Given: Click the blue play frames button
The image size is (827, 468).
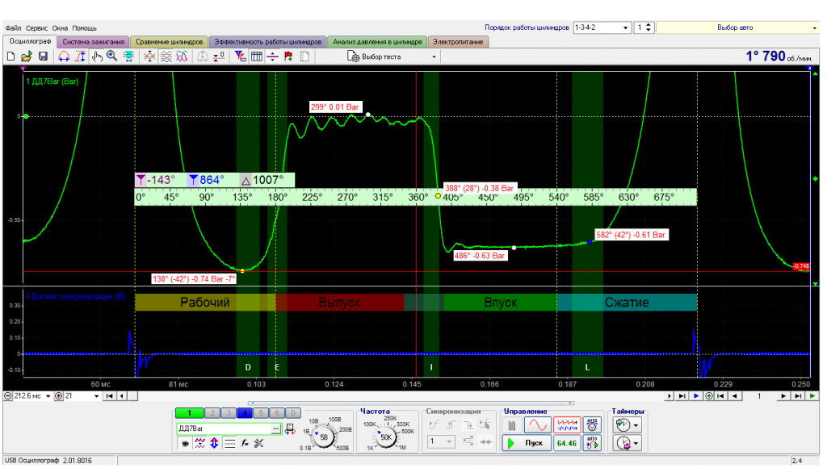Looking at the screenshot, I should (x=696, y=396).
